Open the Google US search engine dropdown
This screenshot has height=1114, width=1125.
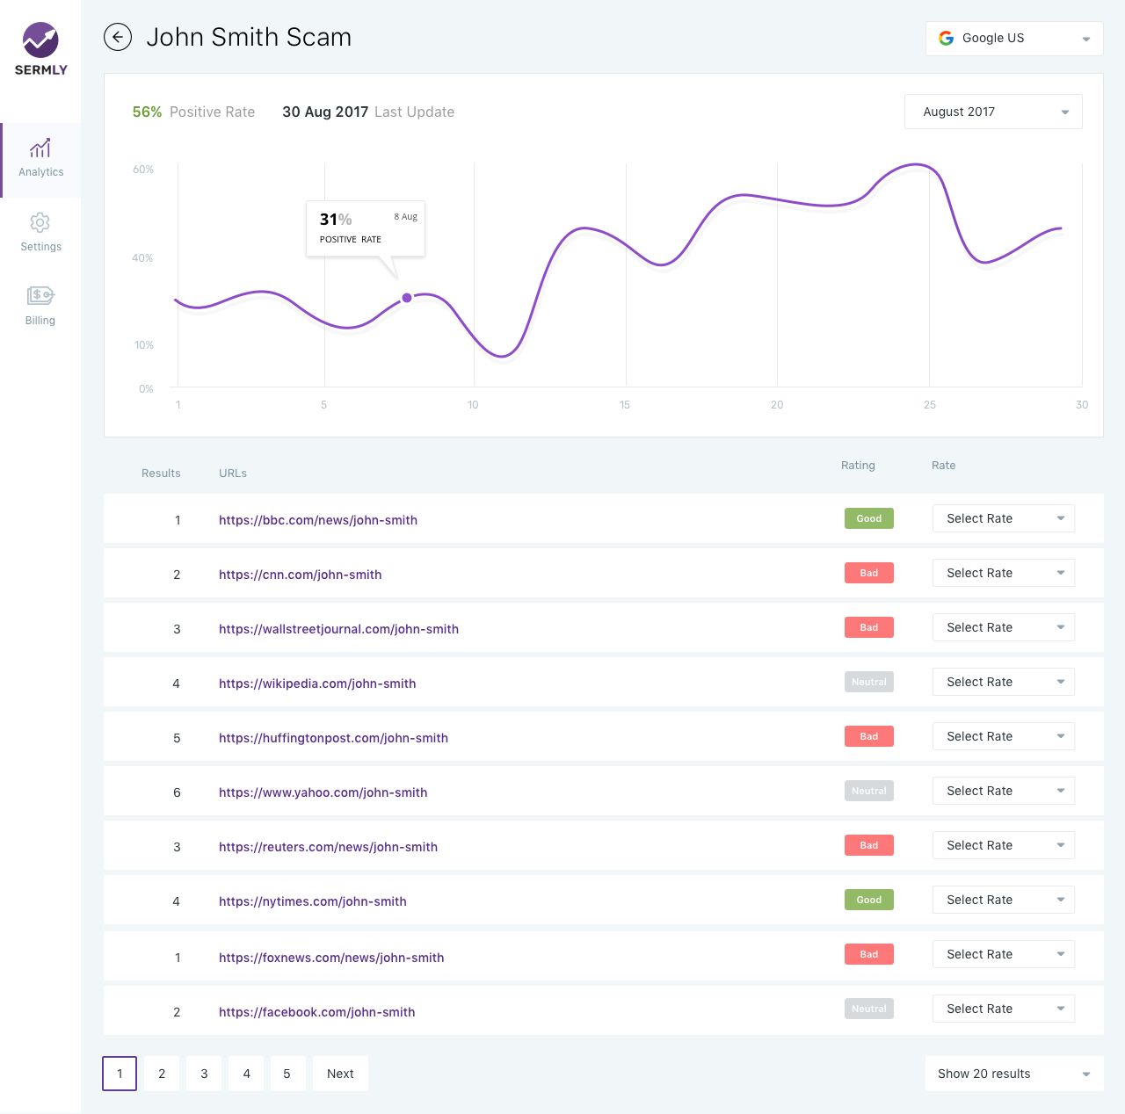click(x=1014, y=39)
